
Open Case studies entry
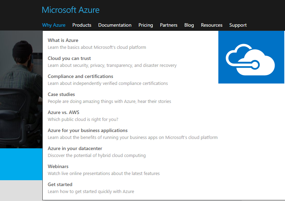point(61,94)
